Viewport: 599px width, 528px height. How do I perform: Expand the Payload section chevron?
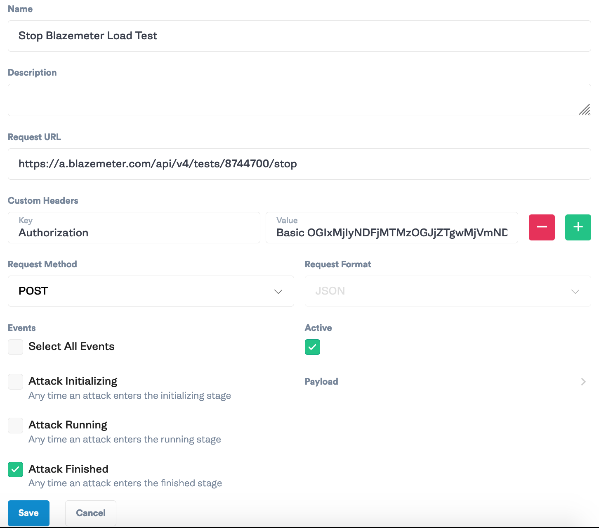pos(583,382)
